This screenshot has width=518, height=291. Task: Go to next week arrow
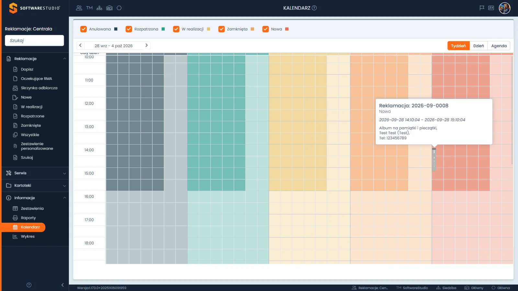[x=146, y=46]
